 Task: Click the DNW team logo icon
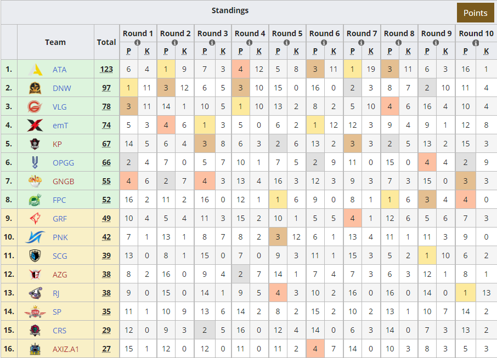pos(36,88)
